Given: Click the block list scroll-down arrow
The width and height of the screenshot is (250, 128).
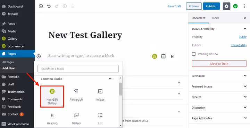Looking at the screenshot, I should pos(120,126).
